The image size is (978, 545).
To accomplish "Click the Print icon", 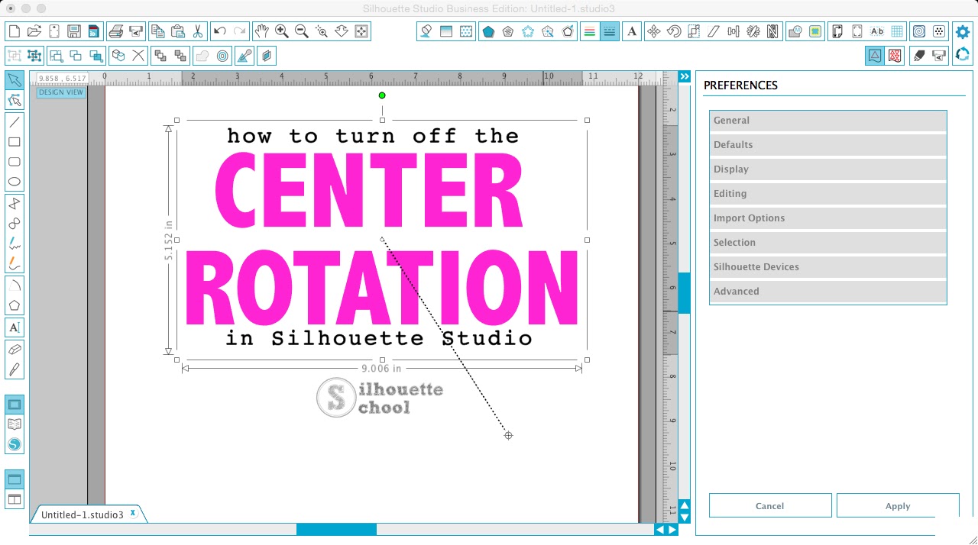I will pos(115,31).
